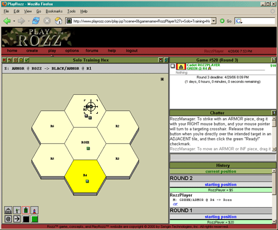Viewport: 278px width, 230px height.
Task: Open the Forward button history dropdown arrow
Action: 28,21
